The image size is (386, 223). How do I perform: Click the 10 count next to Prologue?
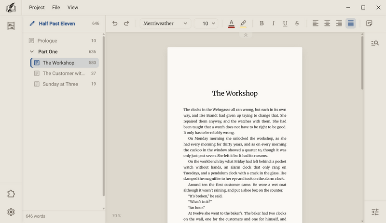(x=94, y=41)
